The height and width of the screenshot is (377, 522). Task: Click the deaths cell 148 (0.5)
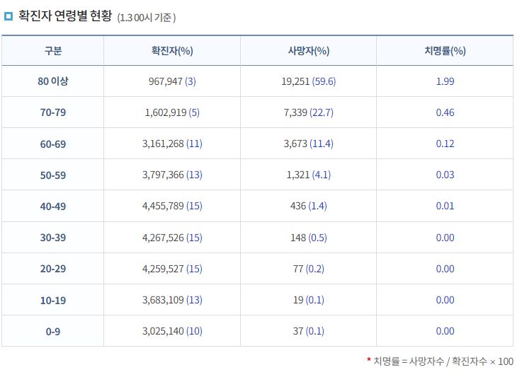coord(309,238)
